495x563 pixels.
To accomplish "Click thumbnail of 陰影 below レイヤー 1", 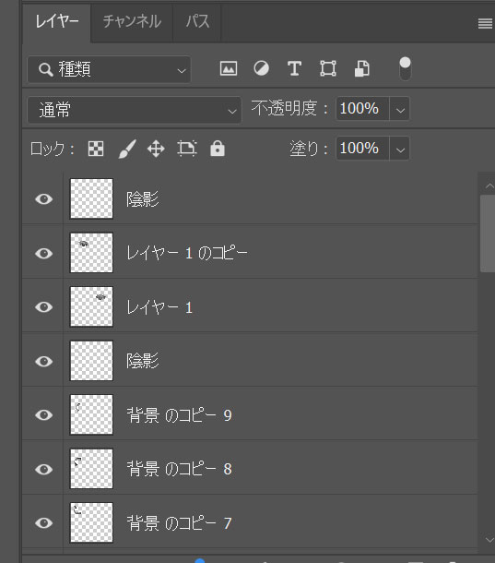I will point(91,361).
